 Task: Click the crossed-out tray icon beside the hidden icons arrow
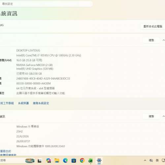151,160
